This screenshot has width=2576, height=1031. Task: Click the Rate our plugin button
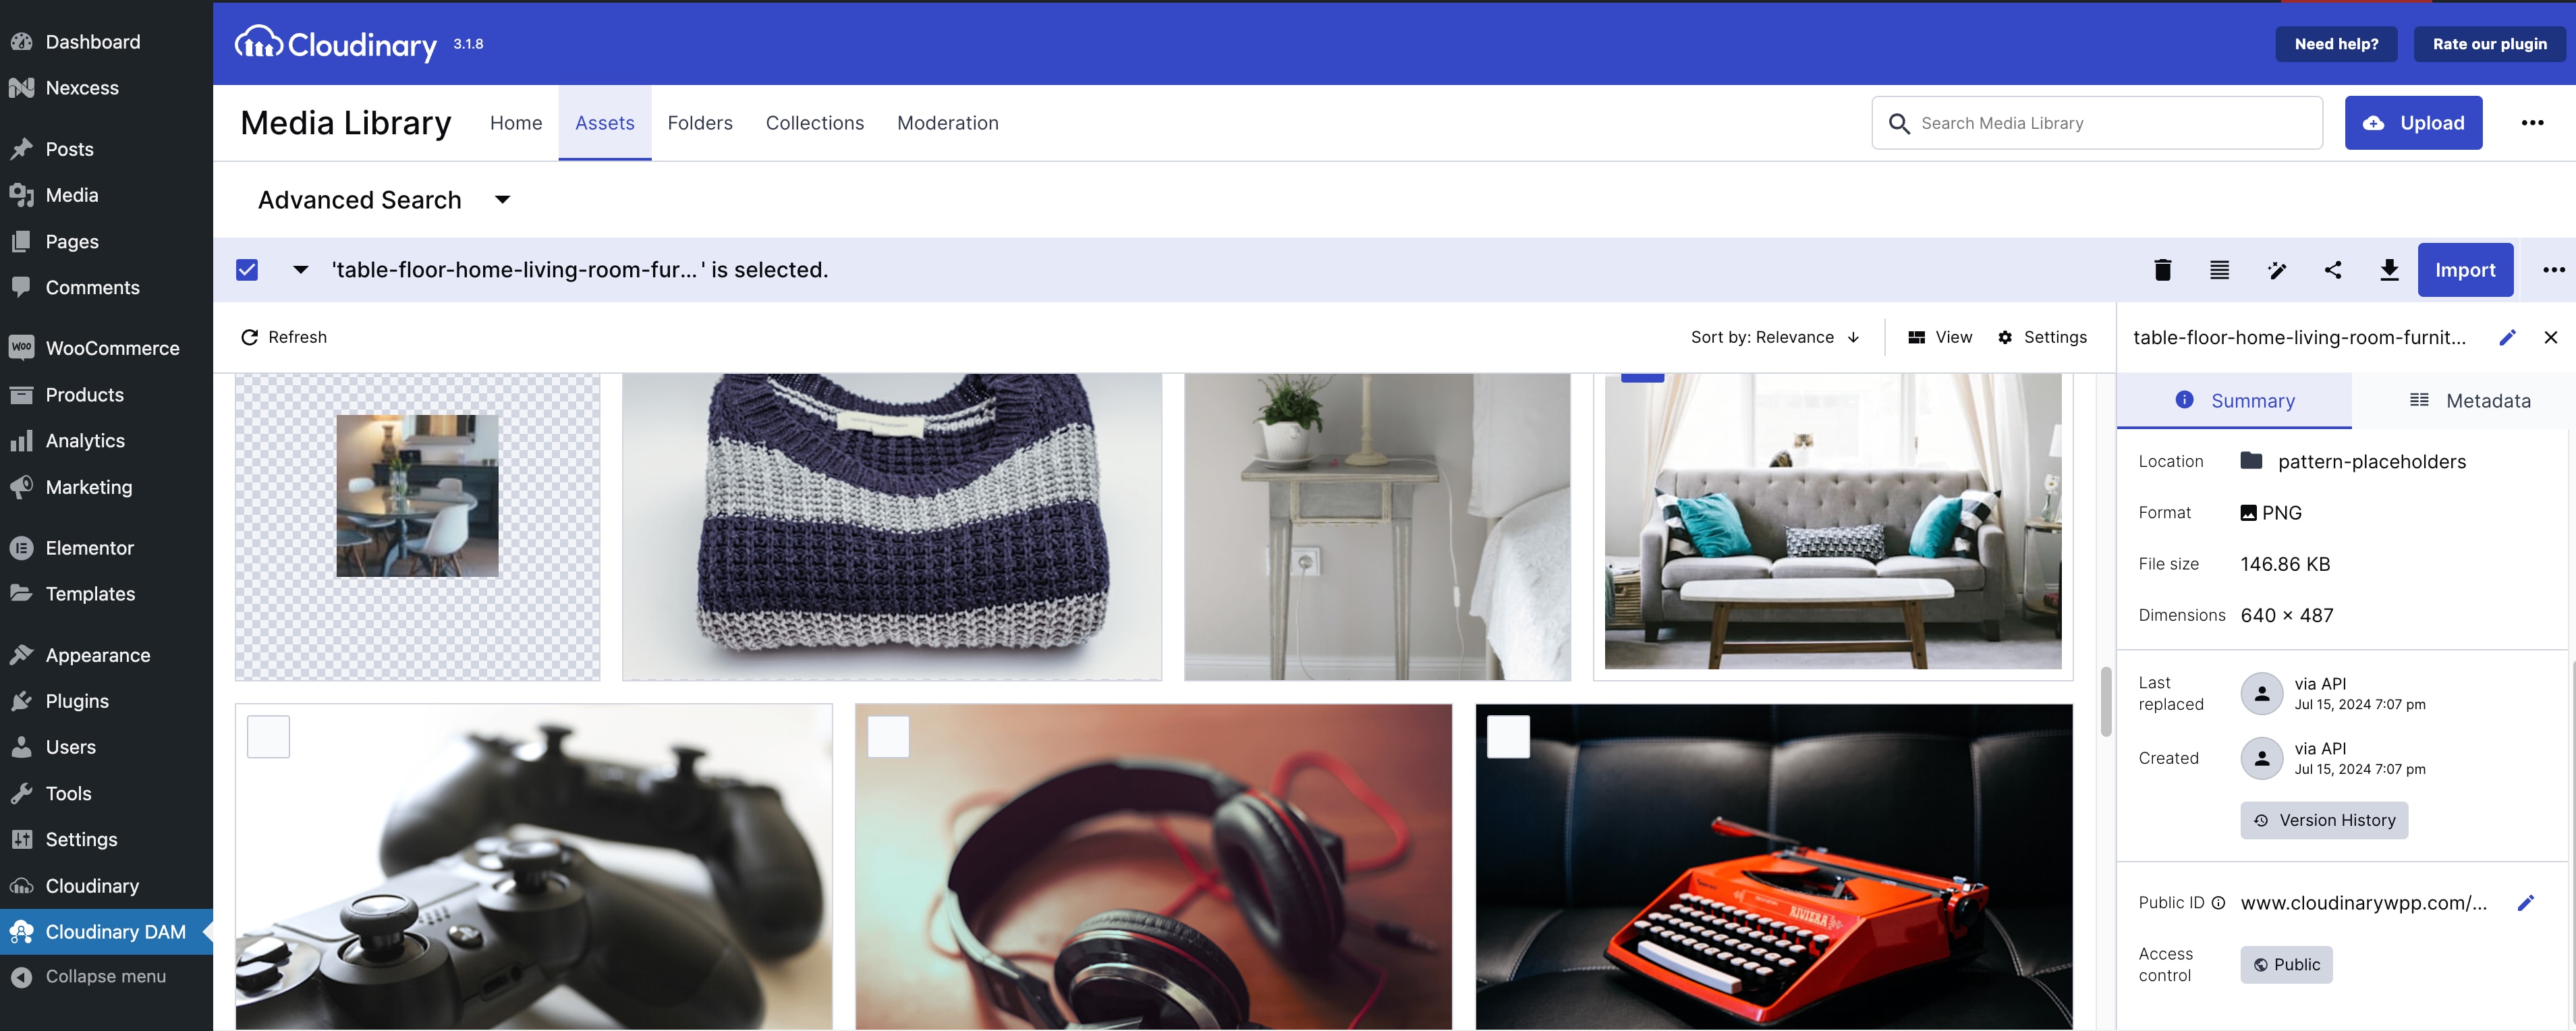[x=2489, y=44]
